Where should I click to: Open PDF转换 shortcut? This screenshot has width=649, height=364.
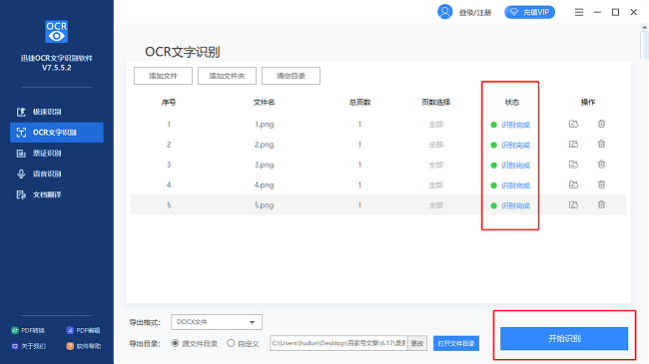tap(28, 330)
